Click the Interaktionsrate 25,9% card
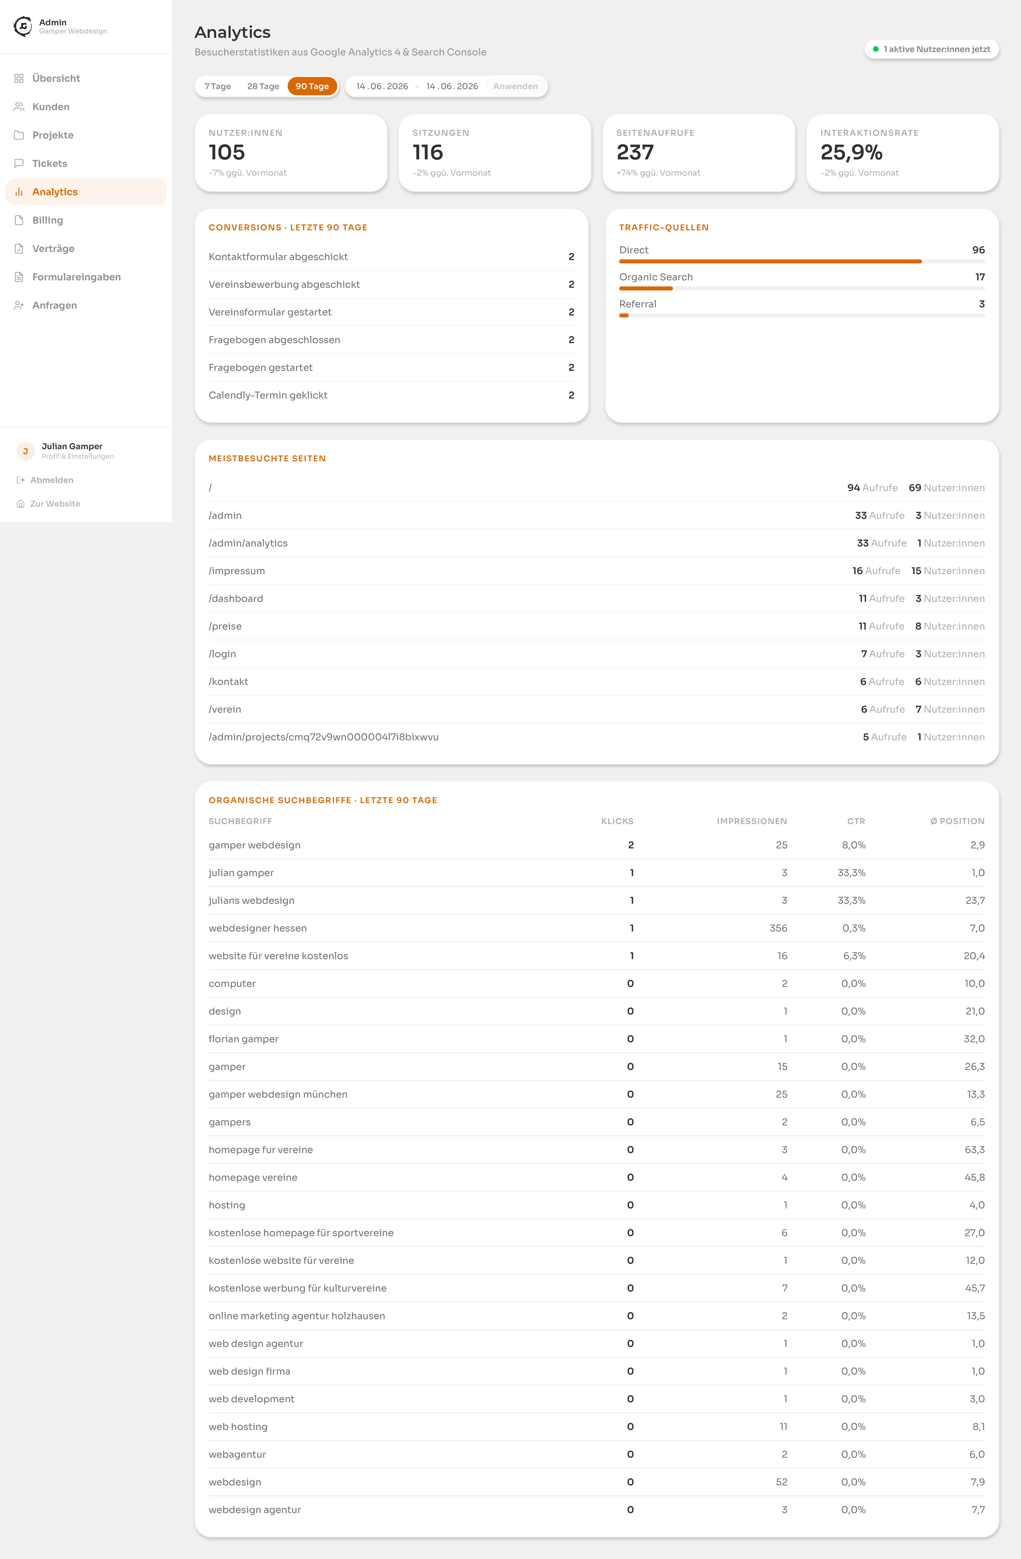 tap(902, 153)
